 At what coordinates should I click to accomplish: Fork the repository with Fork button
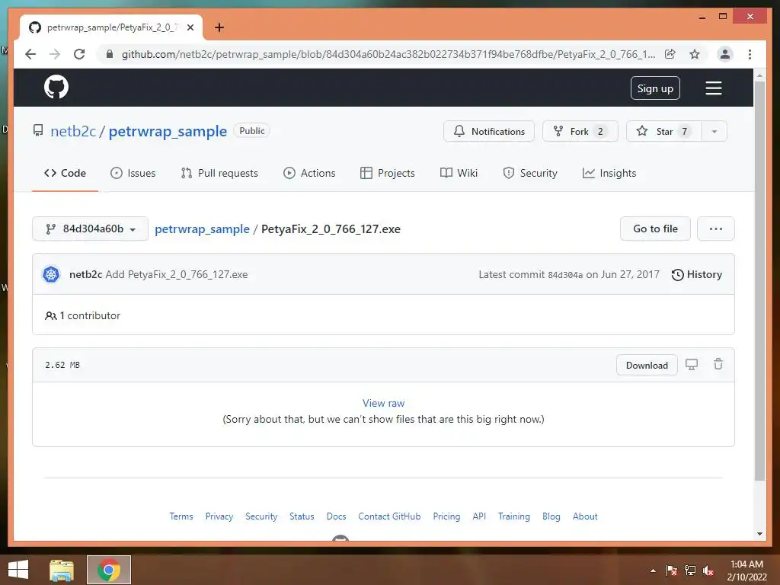point(580,131)
